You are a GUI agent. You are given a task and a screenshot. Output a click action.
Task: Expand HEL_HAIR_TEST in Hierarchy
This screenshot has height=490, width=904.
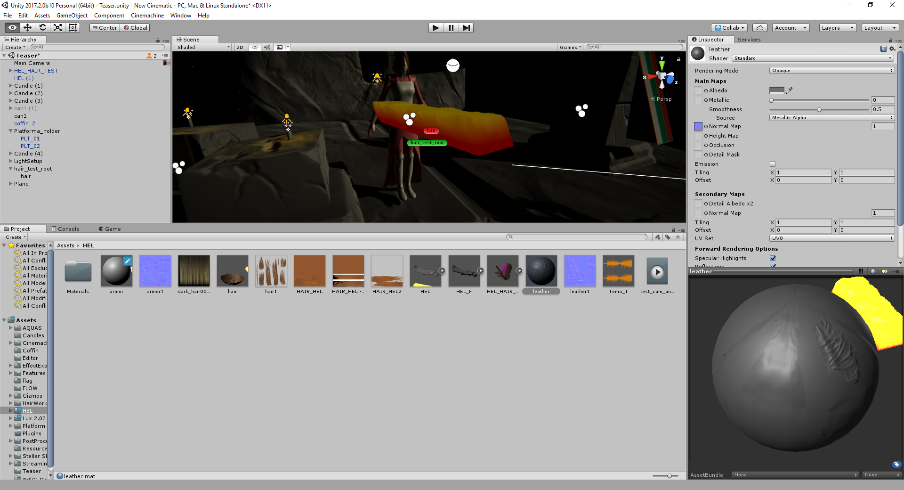(10, 71)
